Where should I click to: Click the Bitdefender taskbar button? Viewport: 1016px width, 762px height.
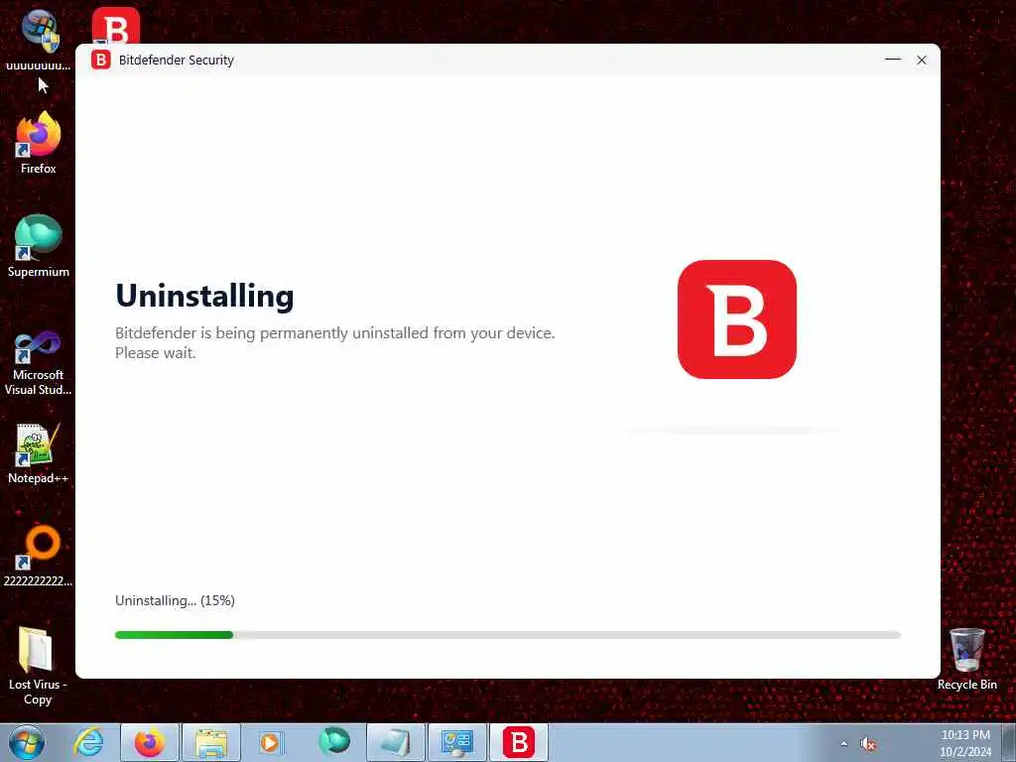click(518, 742)
